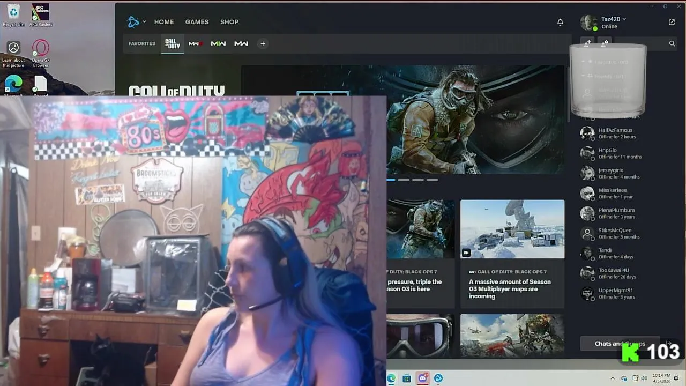This screenshot has height=386, width=686.
Task: Expand the Taz420 account dropdown
Action: (x=624, y=19)
